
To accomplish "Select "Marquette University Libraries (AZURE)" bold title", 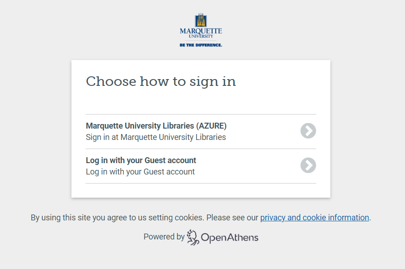I will click(156, 126).
